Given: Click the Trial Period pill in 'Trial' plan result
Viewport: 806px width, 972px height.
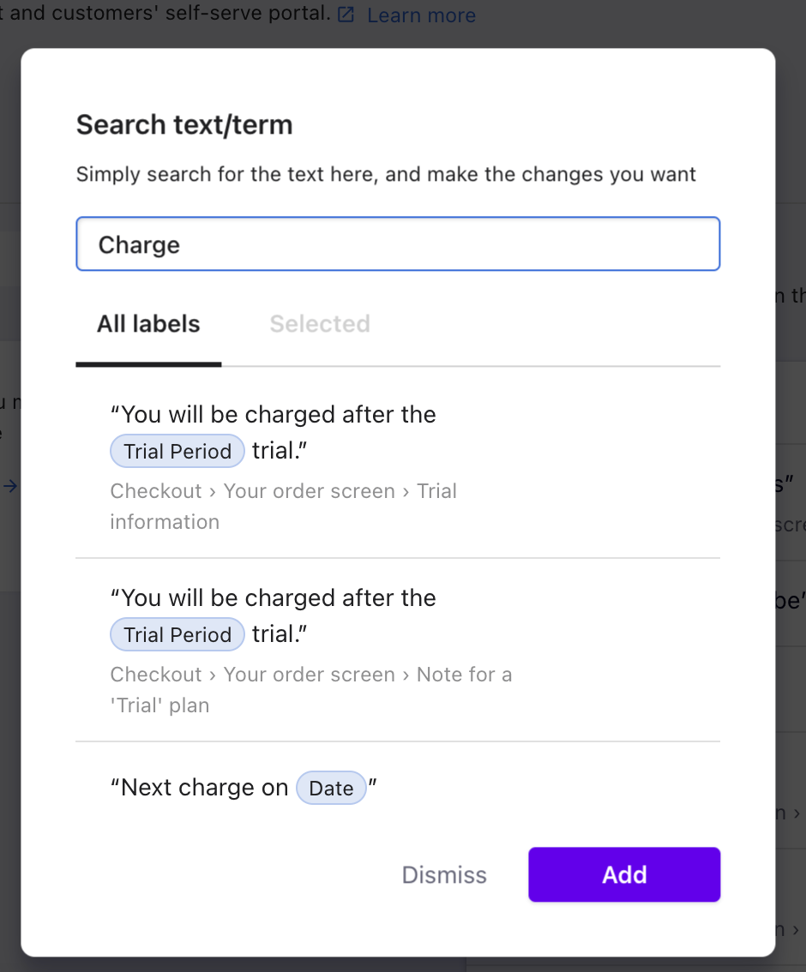Looking at the screenshot, I should pos(177,635).
